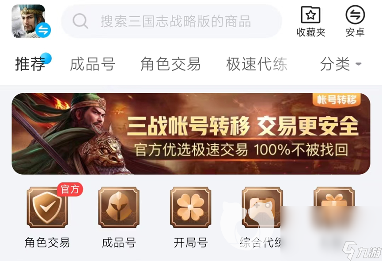This screenshot has height=261, width=382.
Task: Tap the 帐号转移 tag on banner
Action: [337, 99]
